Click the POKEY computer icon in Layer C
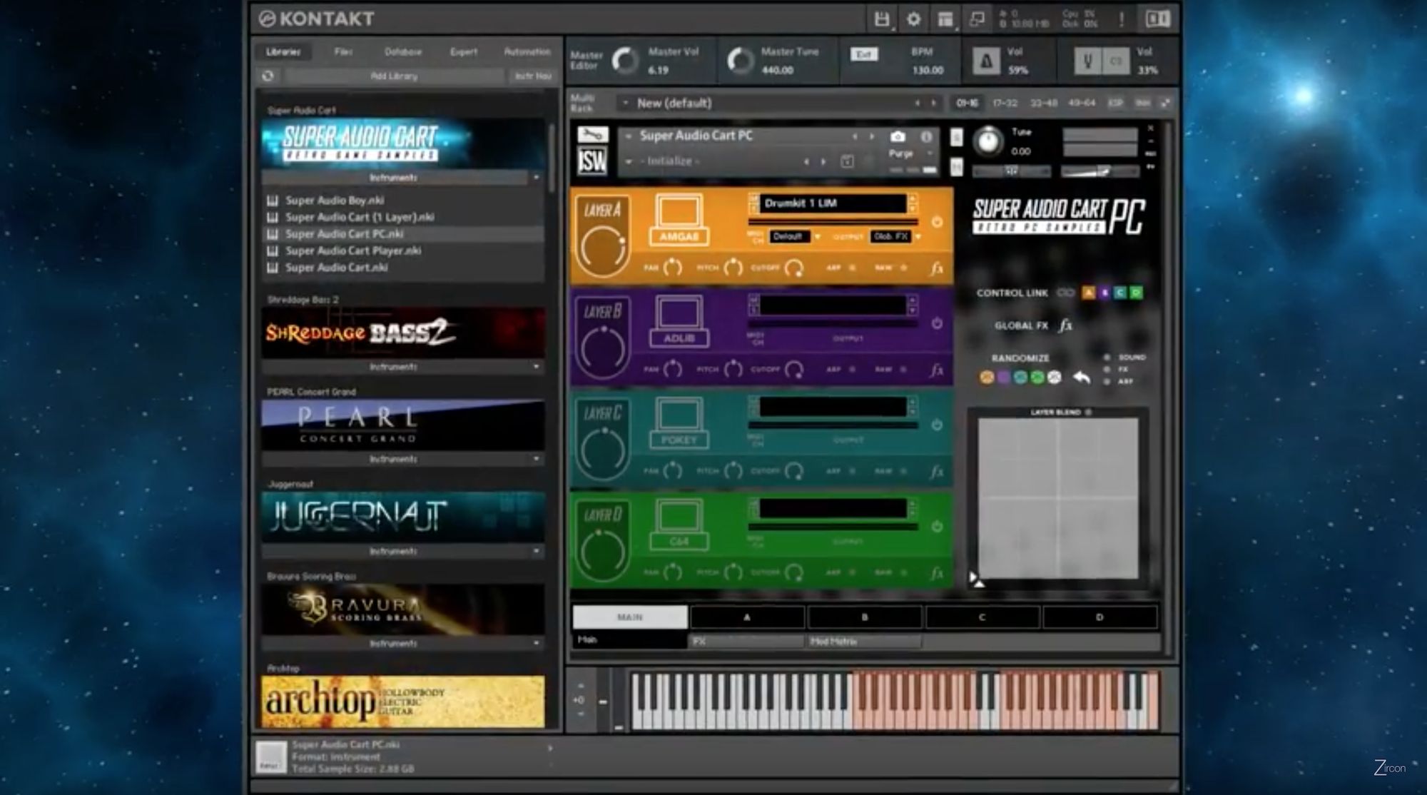1427x795 pixels. click(679, 424)
